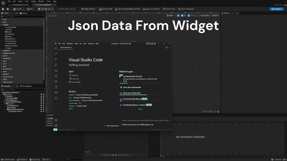This screenshot has height=161, width=287.
Task: Select the Library panel tab
Action: point(24,13)
